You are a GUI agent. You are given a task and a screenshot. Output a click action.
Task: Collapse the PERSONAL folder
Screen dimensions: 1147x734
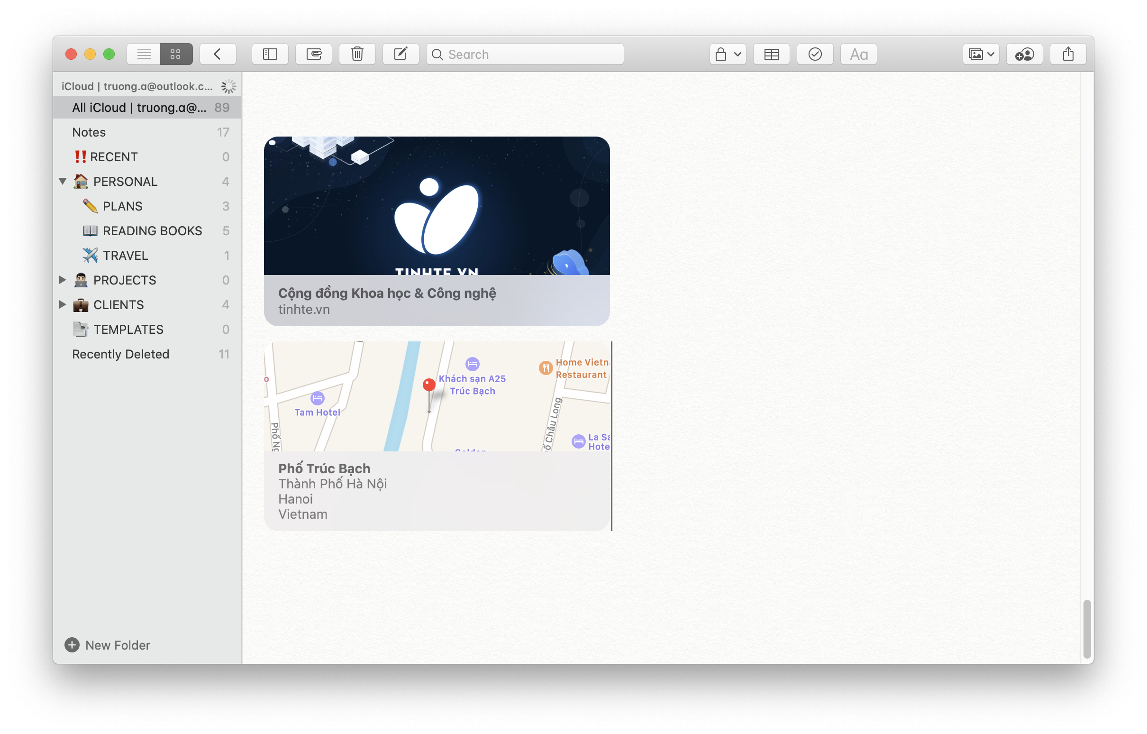point(63,181)
